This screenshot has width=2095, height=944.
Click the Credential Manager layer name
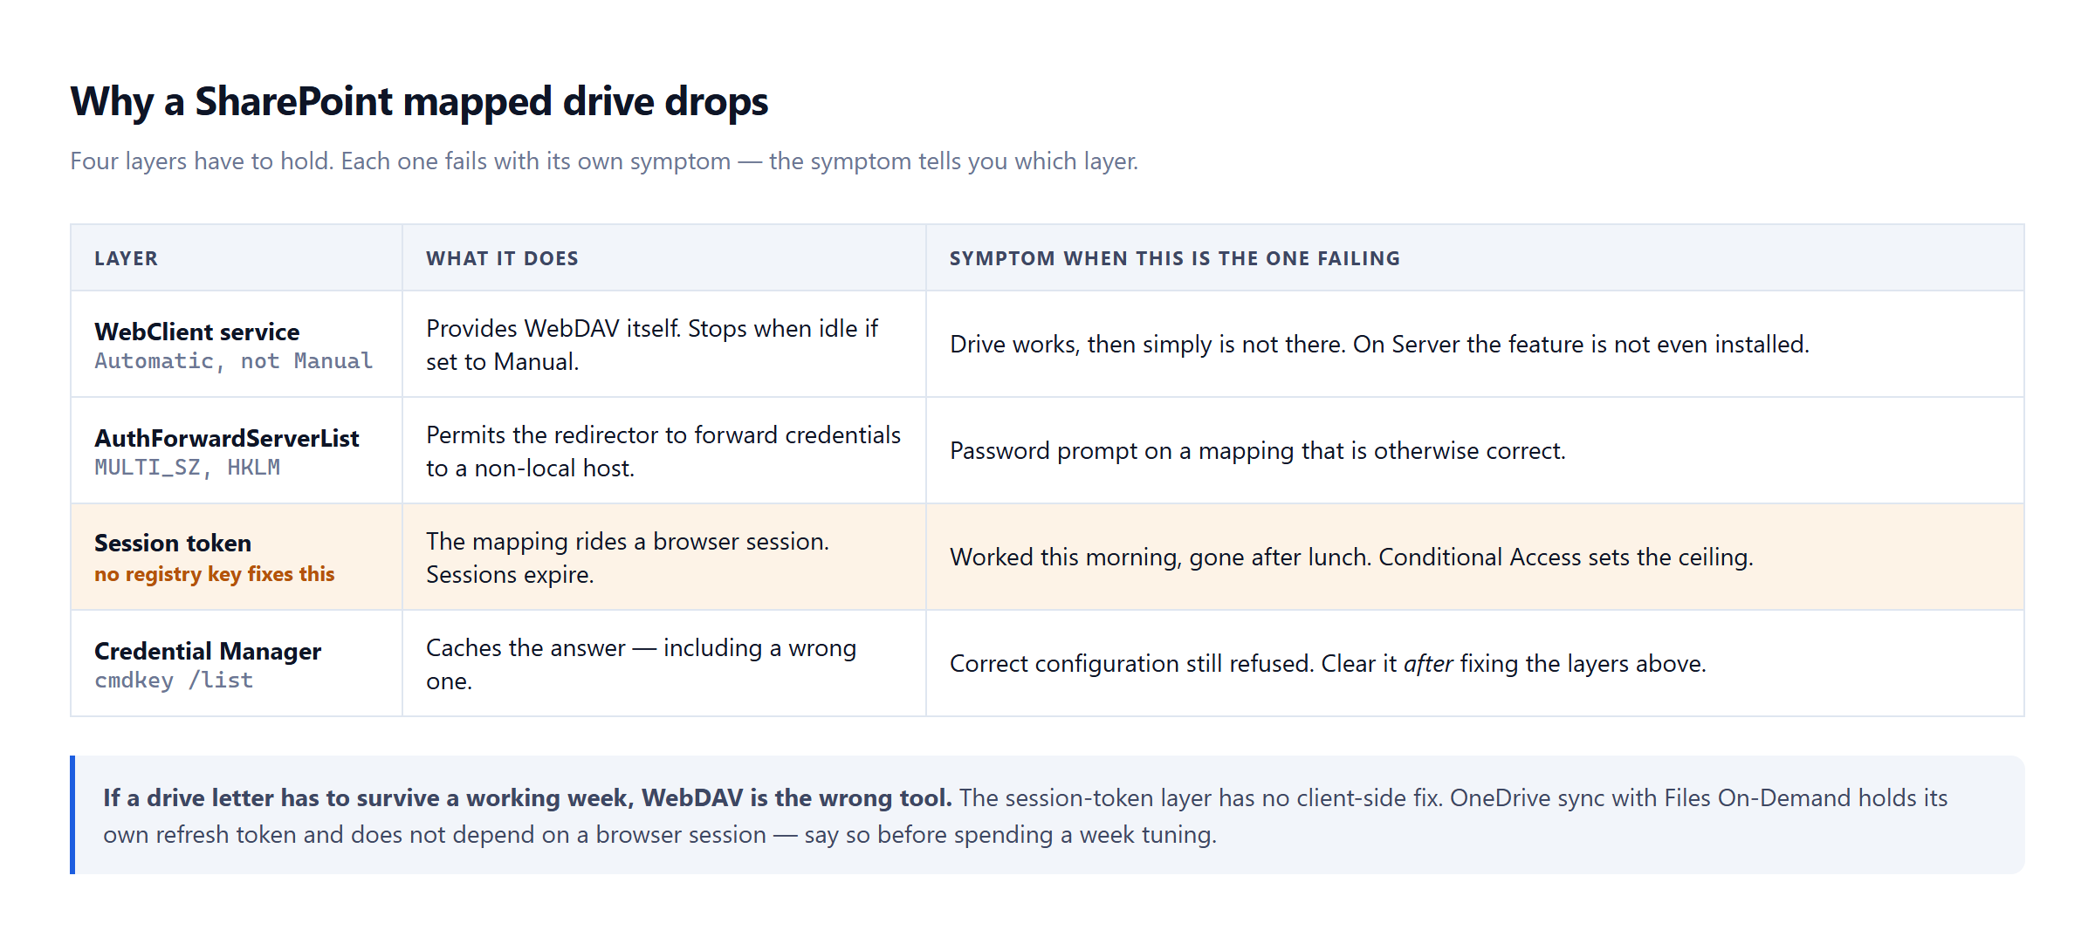point(207,651)
